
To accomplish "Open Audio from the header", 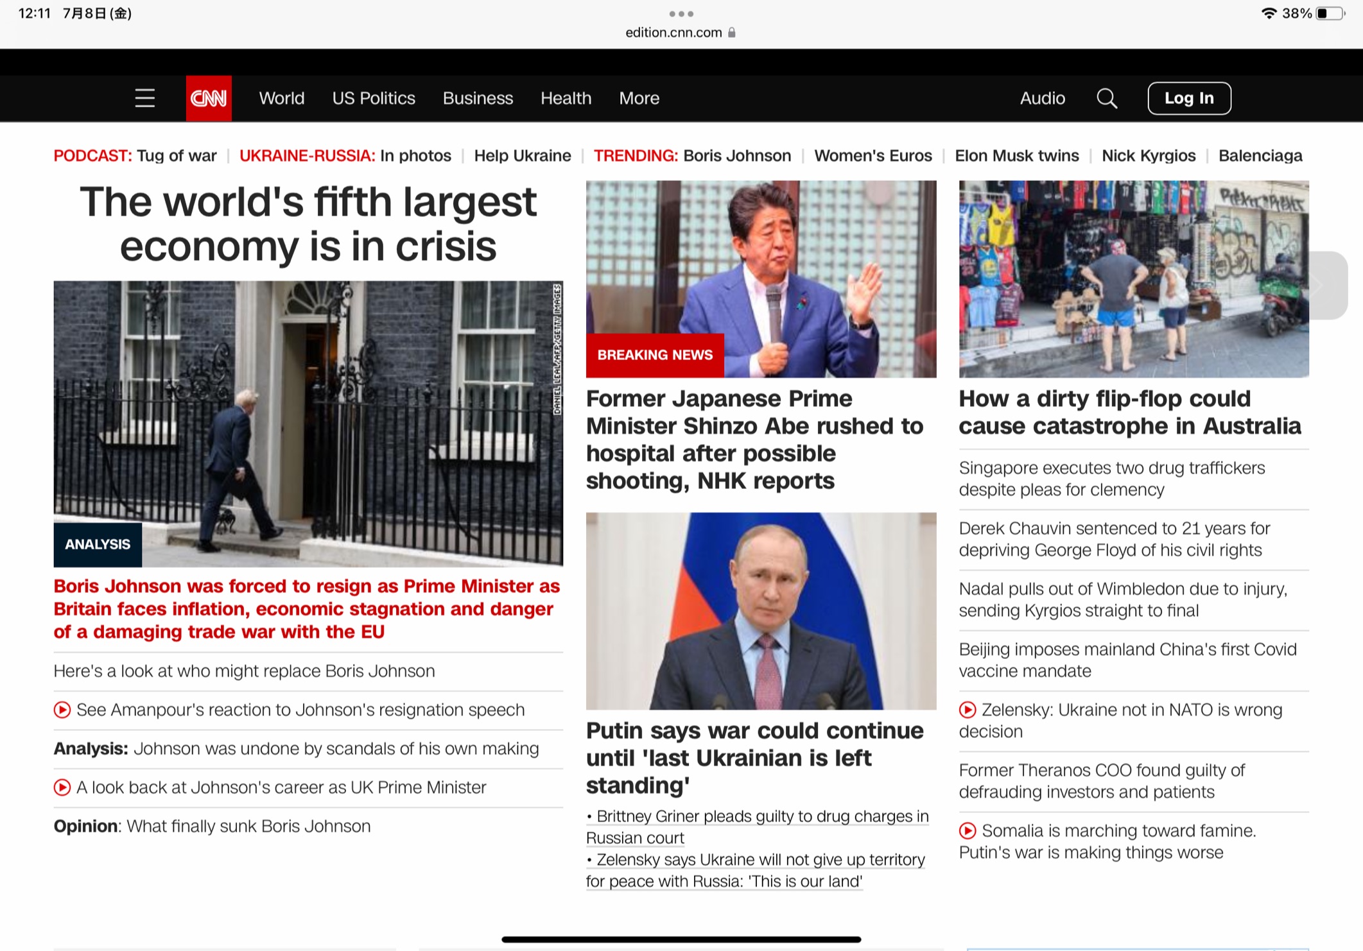I will (1042, 98).
